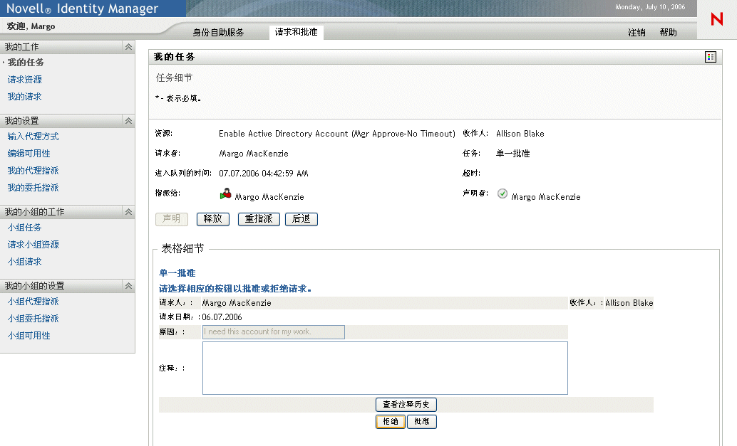Image resolution: width=737 pixels, height=446 pixels.
Task: Open 小组任务 link
Action: point(24,228)
